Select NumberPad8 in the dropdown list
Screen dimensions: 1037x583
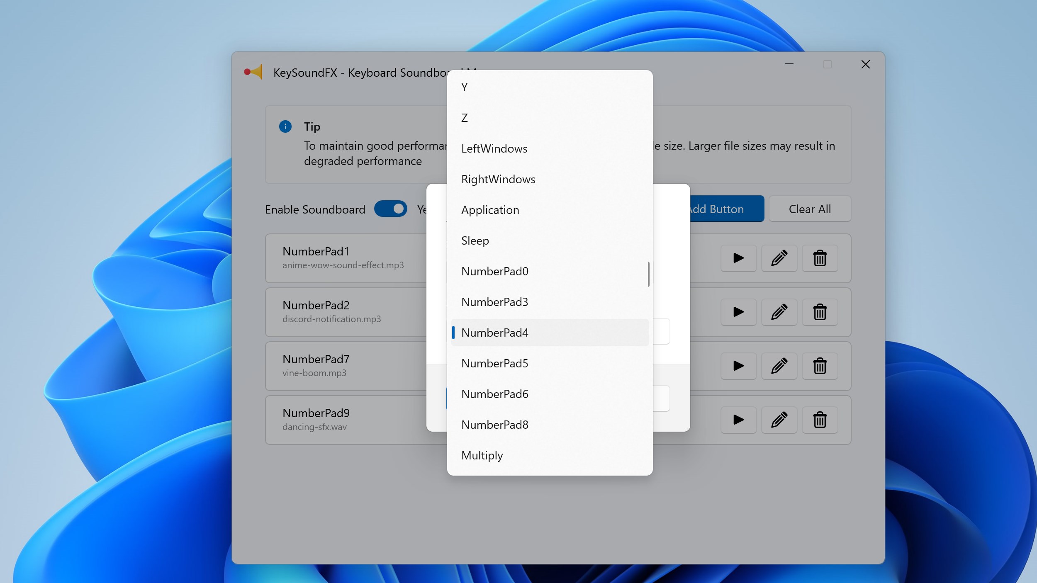550,425
